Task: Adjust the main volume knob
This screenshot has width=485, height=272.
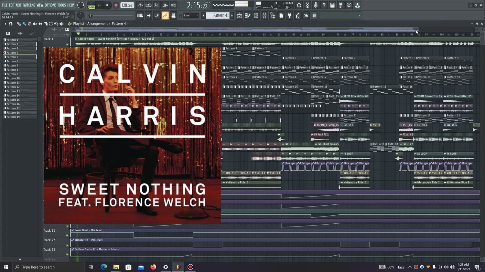Action: [x=81, y=5]
